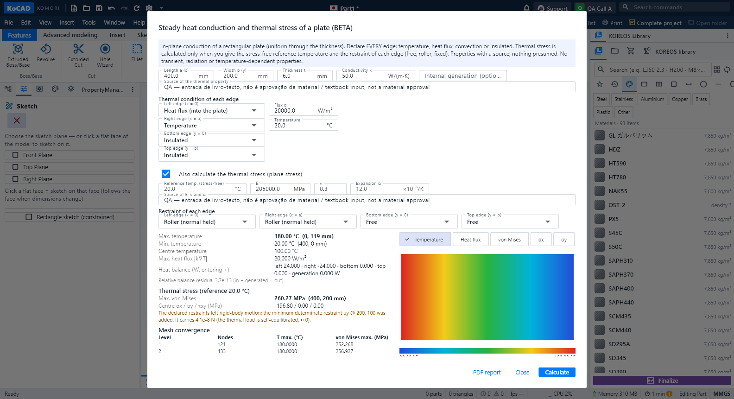The height and width of the screenshot is (399, 734).
Task: Open Bottom edge restraint Free dropdown
Action: click(x=409, y=222)
